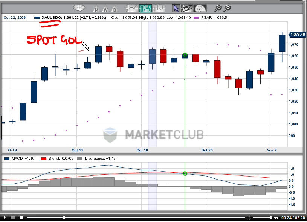The height and width of the screenshot is (222, 307).
Task: Click the Oct 4 date axis label
Action: [12, 150]
